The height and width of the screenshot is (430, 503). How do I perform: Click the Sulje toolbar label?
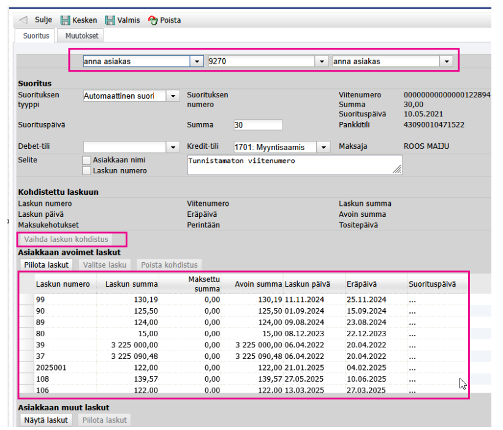pyautogui.click(x=43, y=20)
